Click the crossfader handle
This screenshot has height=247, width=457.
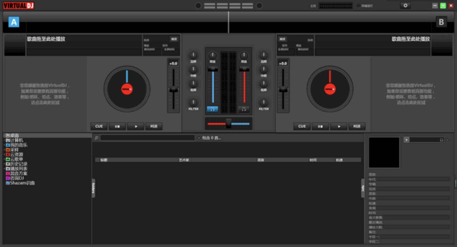pos(228,123)
